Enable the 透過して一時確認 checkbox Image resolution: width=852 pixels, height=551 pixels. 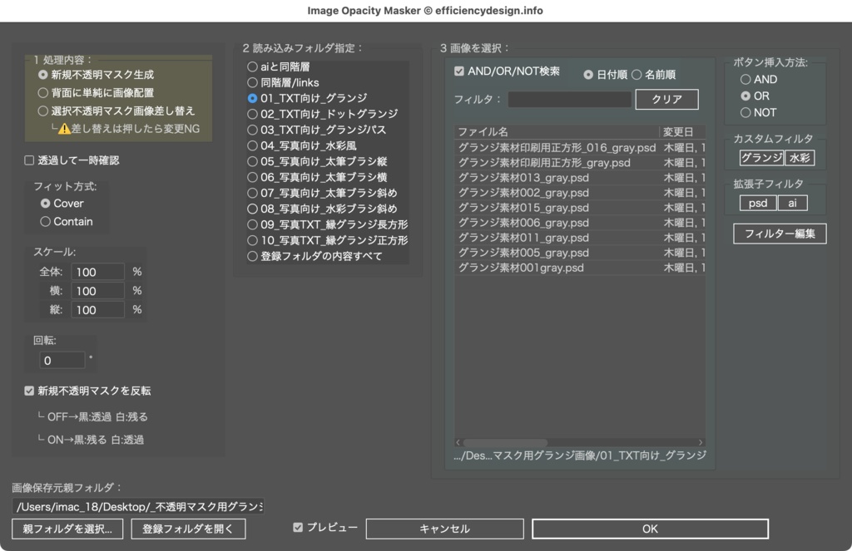click(x=29, y=160)
